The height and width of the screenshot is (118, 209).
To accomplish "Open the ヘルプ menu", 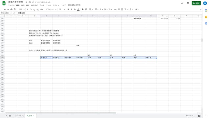I will coord(63,5).
